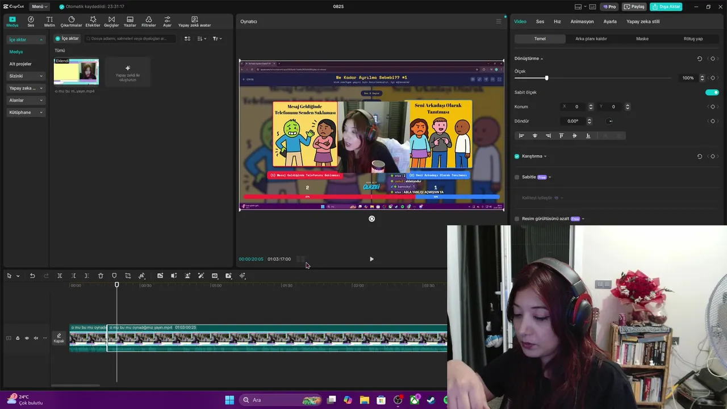Click the Paylaş share button
The image size is (727, 409).
pyautogui.click(x=634, y=7)
